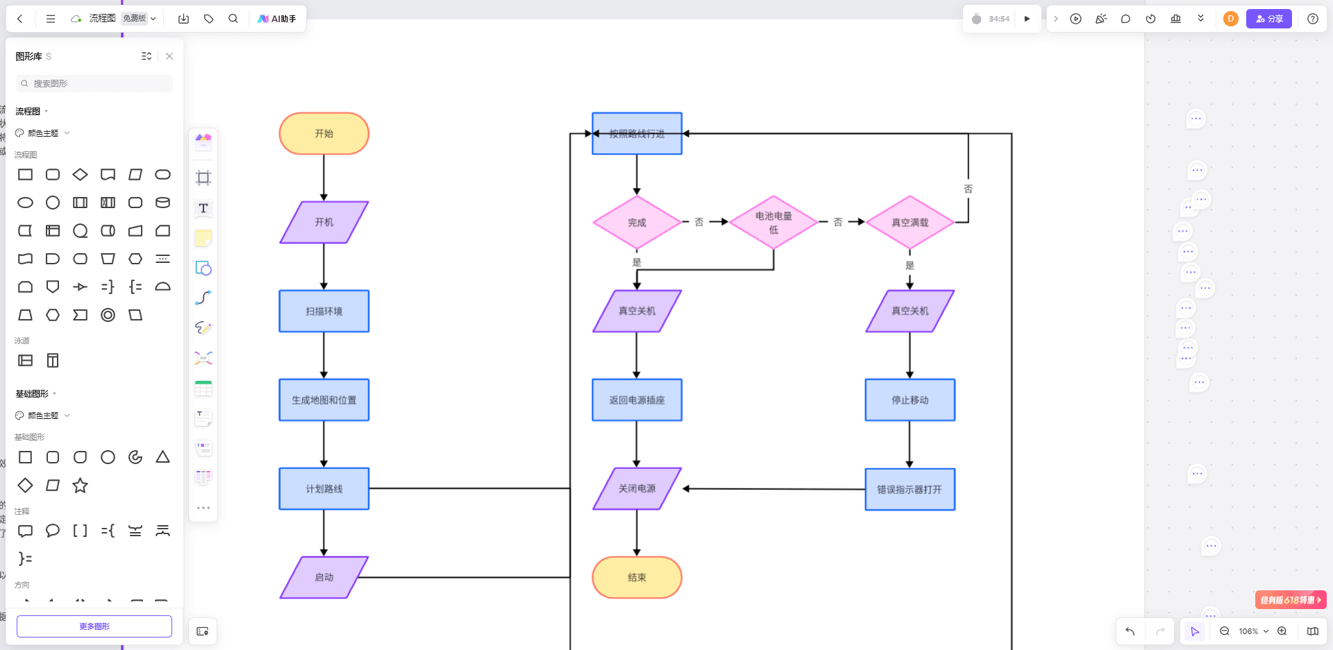Focus the 搜索图形 search field
The height and width of the screenshot is (650, 1333).
94,83
